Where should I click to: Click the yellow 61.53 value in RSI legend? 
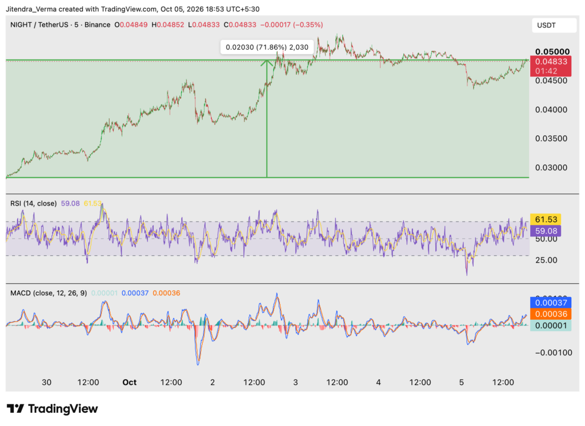click(x=93, y=203)
